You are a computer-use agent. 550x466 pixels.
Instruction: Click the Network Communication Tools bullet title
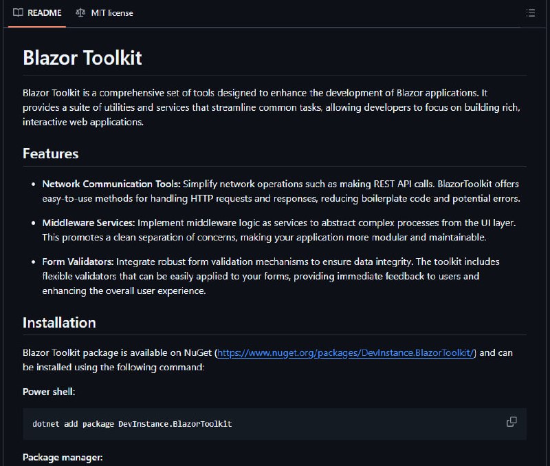pyautogui.click(x=111, y=184)
